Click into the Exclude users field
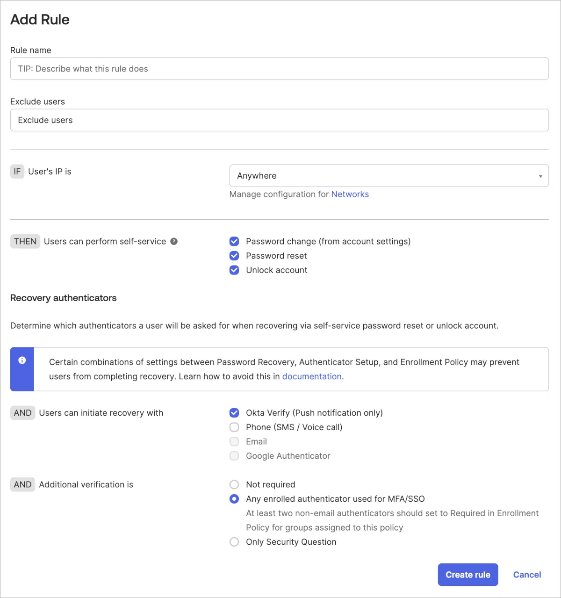The width and height of the screenshot is (561, 598). pyautogui.click(x=279, y=120)
